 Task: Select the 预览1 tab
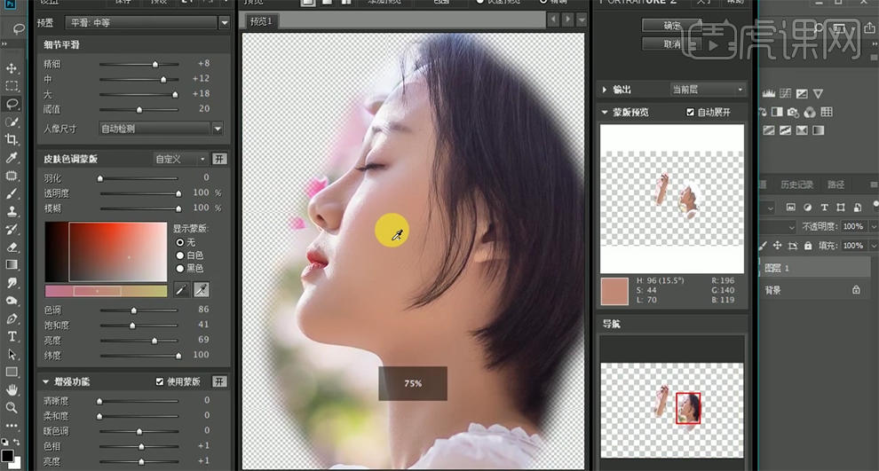[x=260, y=20]
